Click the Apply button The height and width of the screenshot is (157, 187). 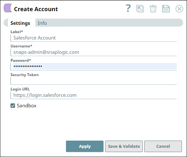[x=85, y=146]
